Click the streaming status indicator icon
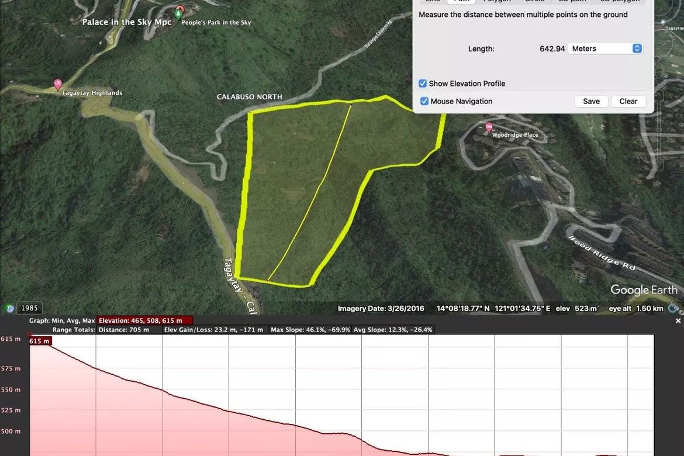 674,308
